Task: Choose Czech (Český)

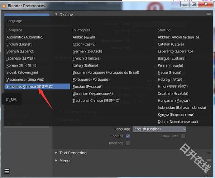Action: 84,44
